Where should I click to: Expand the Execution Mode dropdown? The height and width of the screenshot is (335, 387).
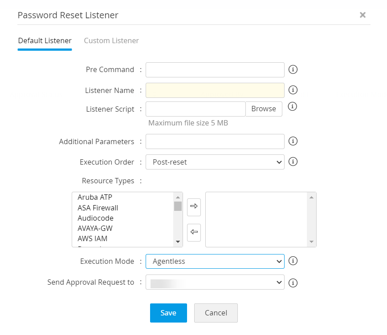[x=215, y=261]
